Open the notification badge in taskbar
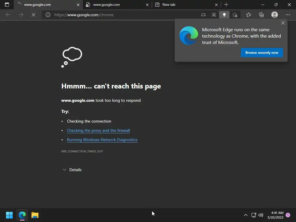Image resolution: width=296 pixels, height=222 pixels. [288, 215]
